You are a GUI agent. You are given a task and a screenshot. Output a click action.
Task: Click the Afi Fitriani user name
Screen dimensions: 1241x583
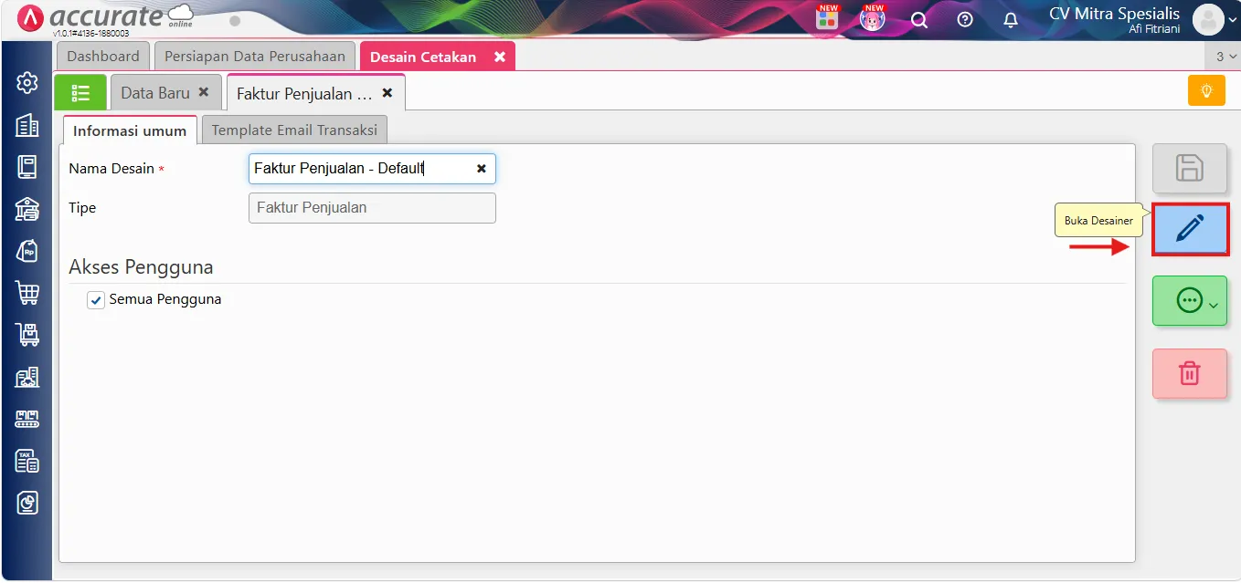tap(1154, 29)
